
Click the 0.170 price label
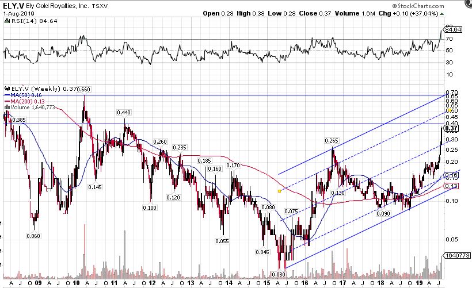tap(233, 166)
